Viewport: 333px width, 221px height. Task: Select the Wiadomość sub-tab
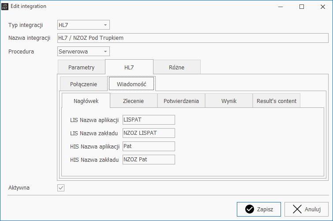click(x=131, y=84)
